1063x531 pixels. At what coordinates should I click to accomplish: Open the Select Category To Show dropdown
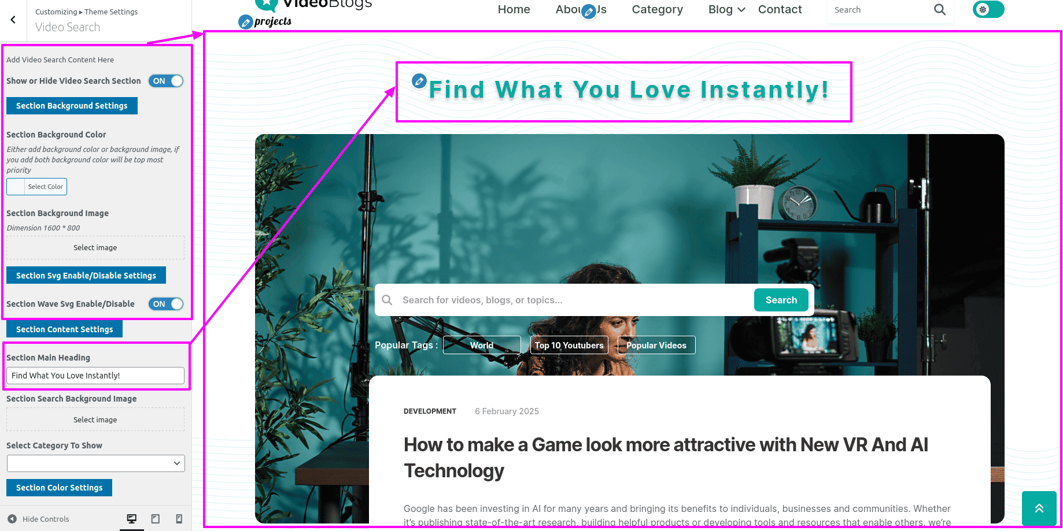pyautogui.click(x=95, y=463)
